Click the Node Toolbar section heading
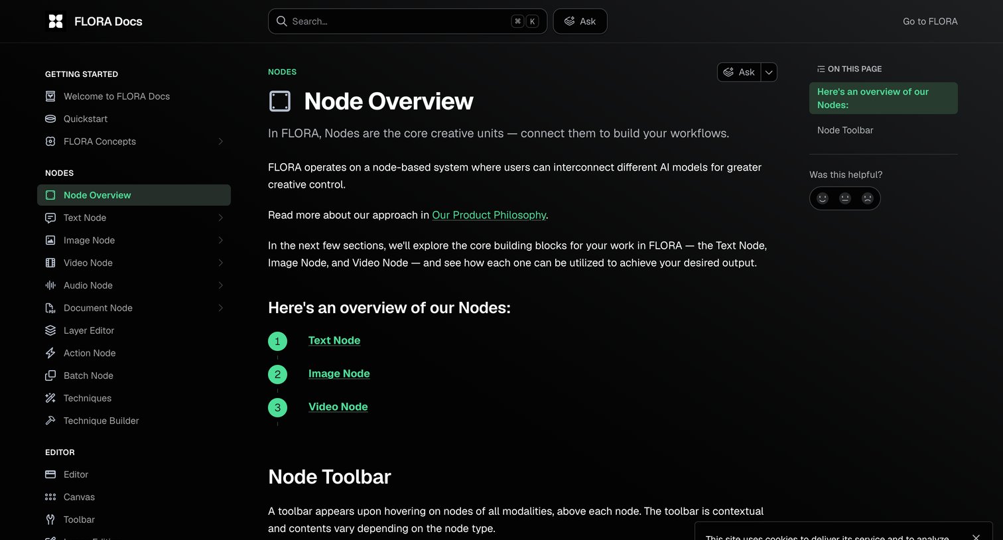The image size is (1003, 540). 330,476
